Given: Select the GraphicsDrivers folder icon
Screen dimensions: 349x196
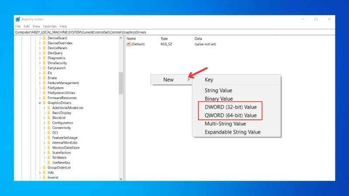Looking at the screenshot, I should coord(44,103).
